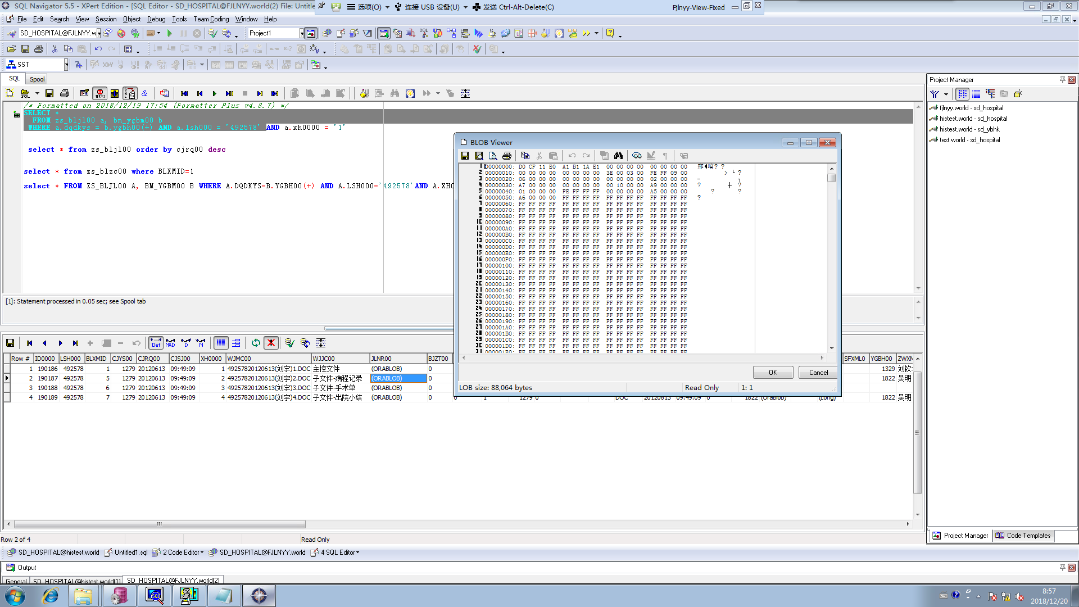This screenshot has width=1079, height=607.
Task: Click Cancel in BLOB Viewer dialog
Action: click(818, 373)
